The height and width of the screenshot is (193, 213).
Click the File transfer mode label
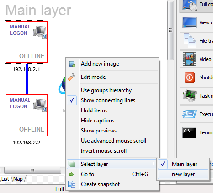point(206,41)
